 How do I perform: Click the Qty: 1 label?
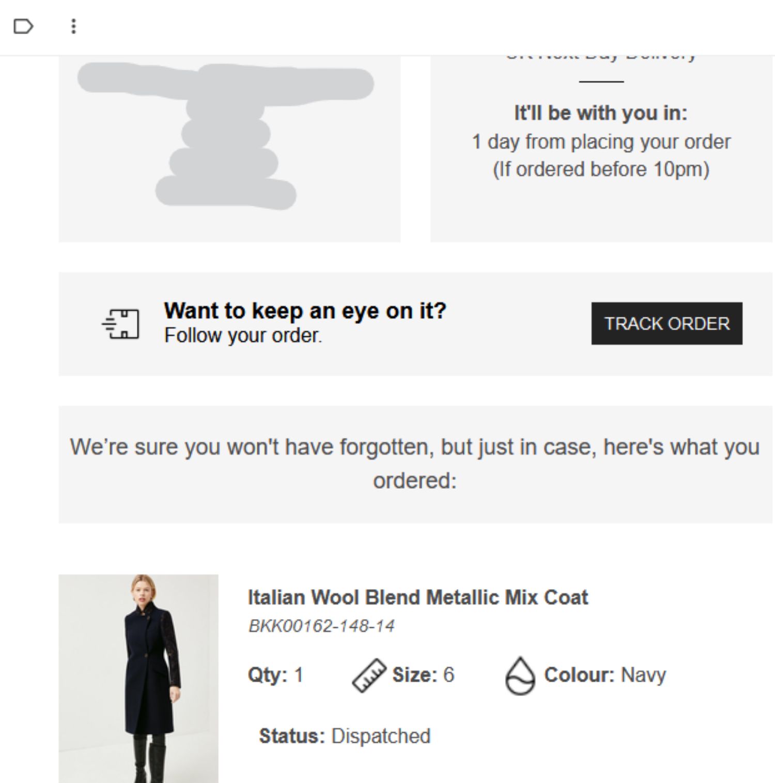[x=275, y=675]
